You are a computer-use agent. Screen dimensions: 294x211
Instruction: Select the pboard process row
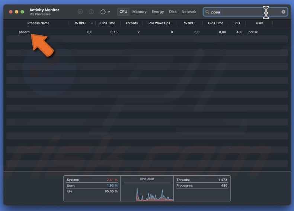[147, 32]
